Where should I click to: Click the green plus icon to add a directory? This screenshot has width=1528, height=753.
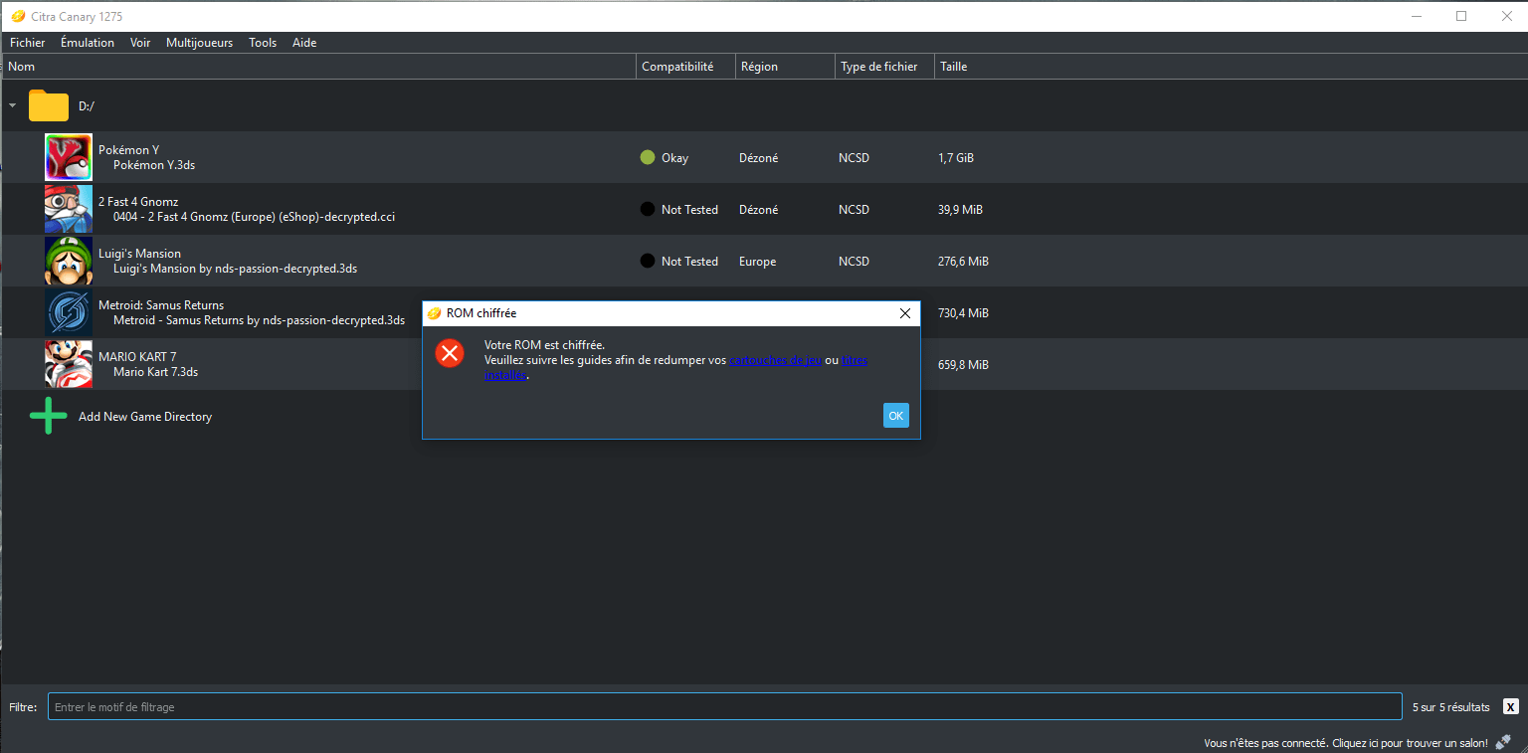49,416
